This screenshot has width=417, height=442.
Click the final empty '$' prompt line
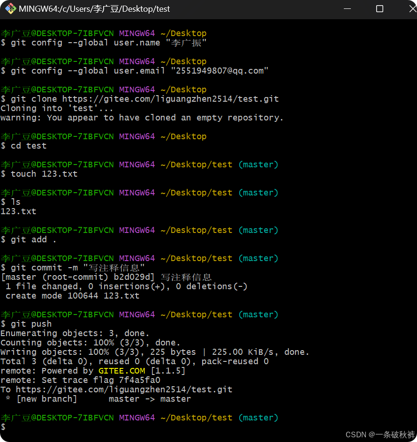click(x=3, y=427)
